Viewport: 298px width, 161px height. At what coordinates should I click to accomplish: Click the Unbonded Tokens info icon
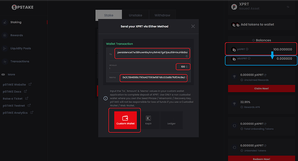pos(241,151)
